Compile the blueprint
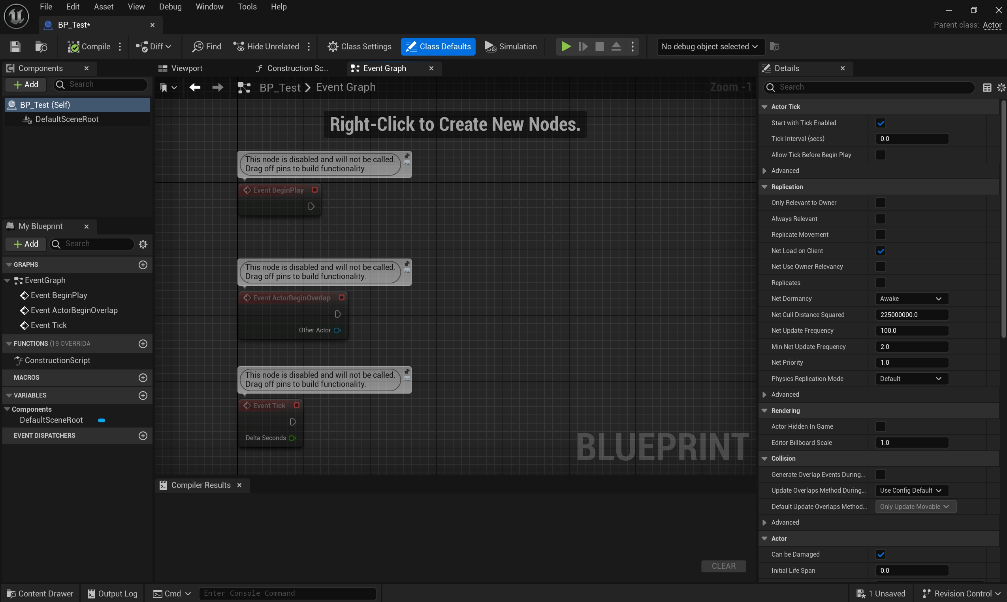1007x602 pixels. coord(89,47)
